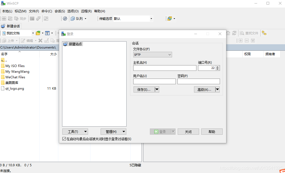This screenshot has height=173, width=285.
Task: Open the 传输选项 默认 combo box
Action: tap(133, 19)
